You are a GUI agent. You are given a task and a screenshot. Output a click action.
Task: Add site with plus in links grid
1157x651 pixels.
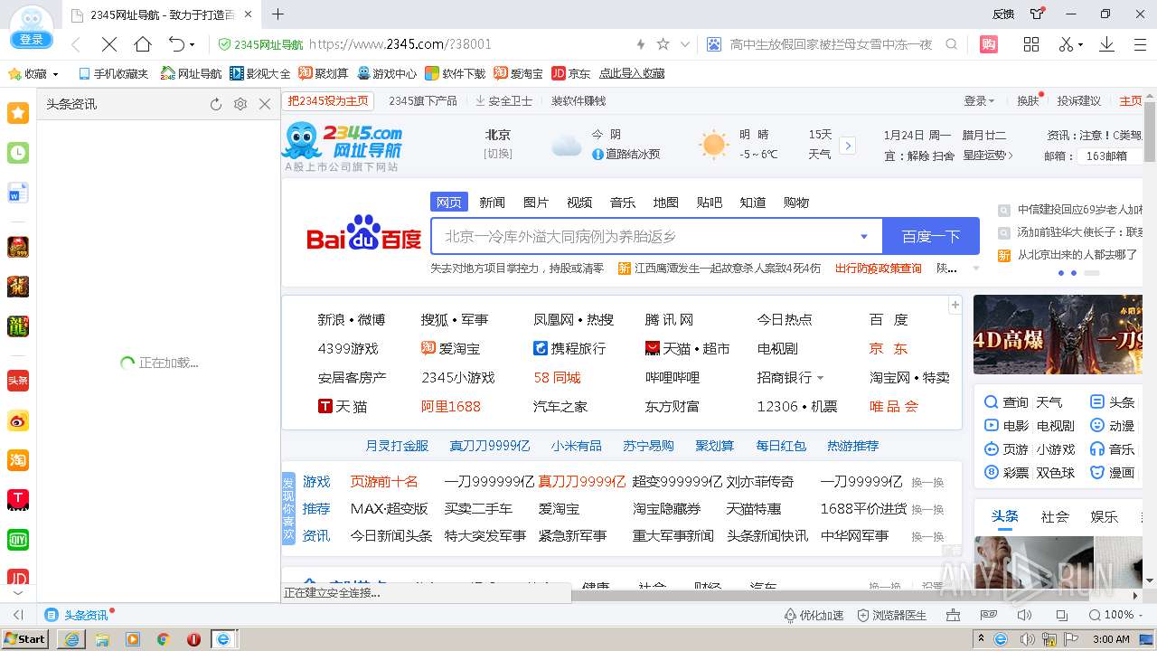coord(955,306)
